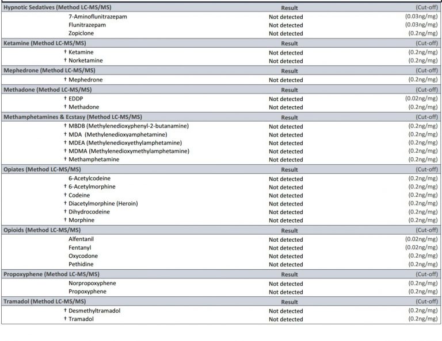
Task: Select the 7-Aminoflunitrazepam row label
Action: 98,17
